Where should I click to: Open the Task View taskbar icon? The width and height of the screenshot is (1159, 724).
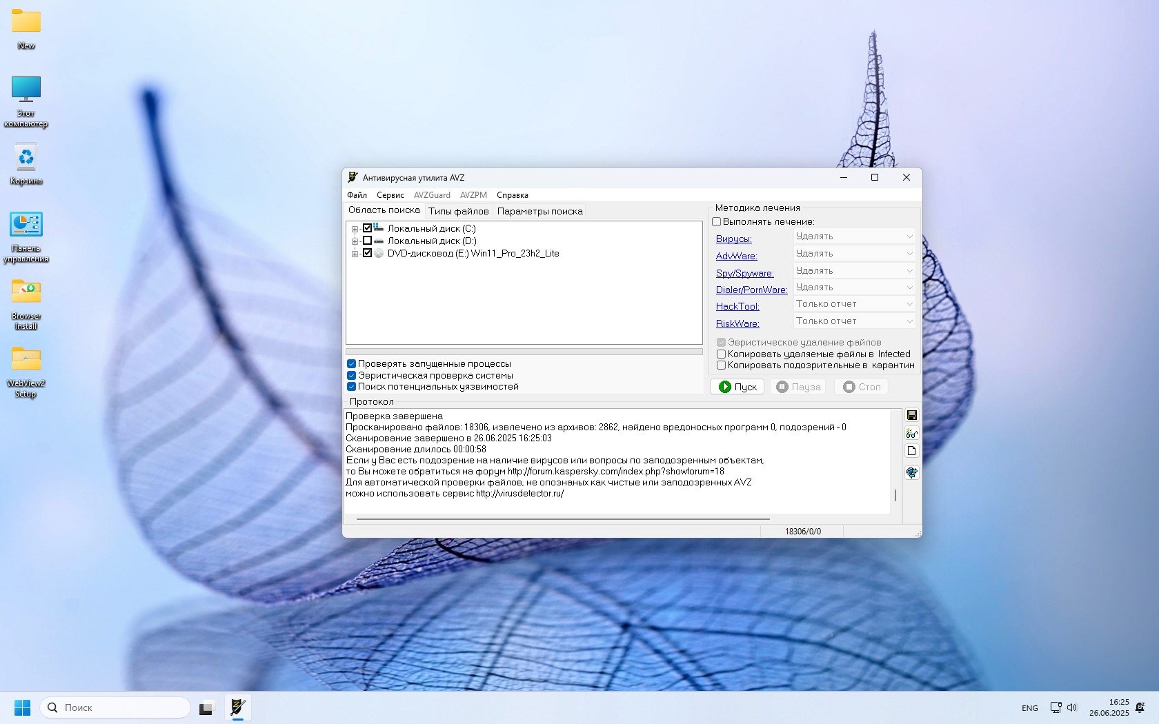pos(206,708)
